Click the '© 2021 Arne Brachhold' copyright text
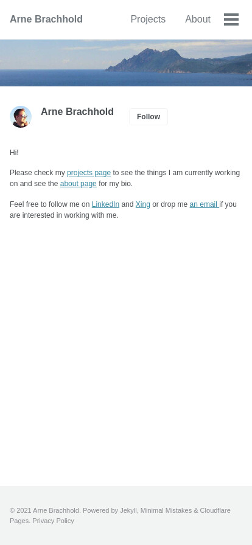Screen dimensions: 252x545 [x=45, y=510]
